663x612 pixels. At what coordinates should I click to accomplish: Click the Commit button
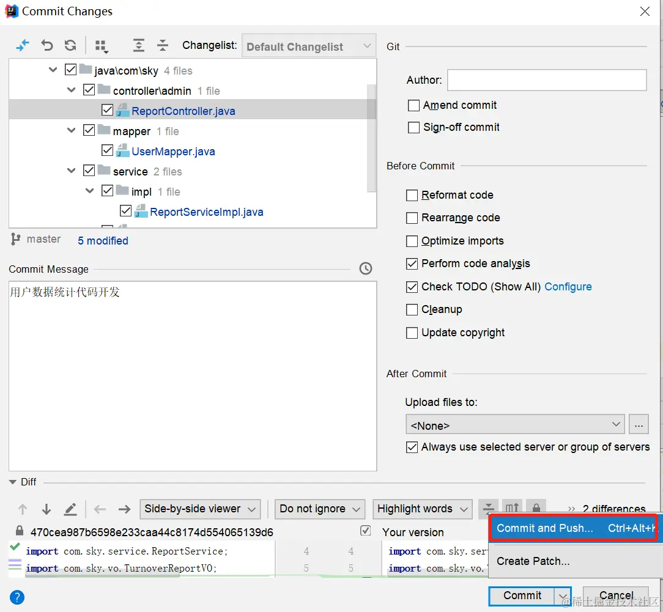coord(522,596)
